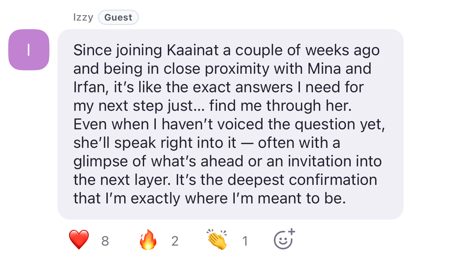Toggle the fire emoji reaction
The width and height of the screenshot is (453, 271).
[148, 240]
